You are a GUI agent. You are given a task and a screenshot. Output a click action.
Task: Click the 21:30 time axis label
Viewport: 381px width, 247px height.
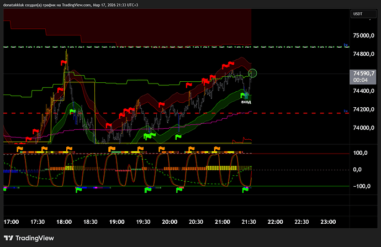[248, 222]
